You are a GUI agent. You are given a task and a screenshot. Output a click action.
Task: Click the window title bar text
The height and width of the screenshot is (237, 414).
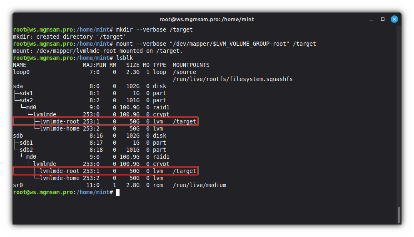click(207, 19)
